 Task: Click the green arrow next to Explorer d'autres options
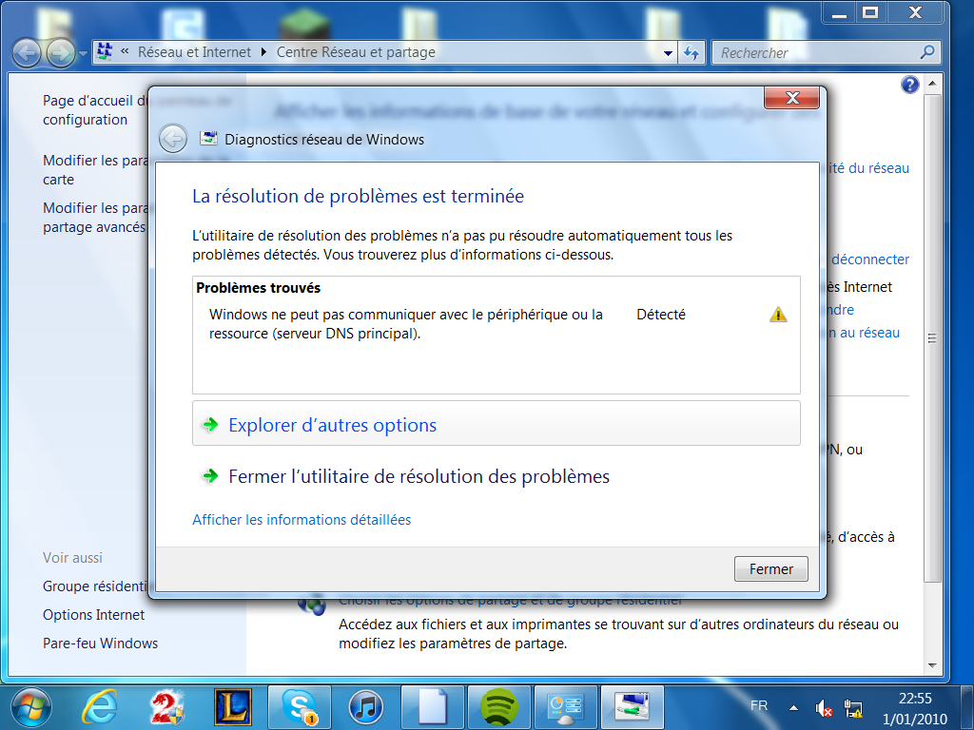[210, 425]
